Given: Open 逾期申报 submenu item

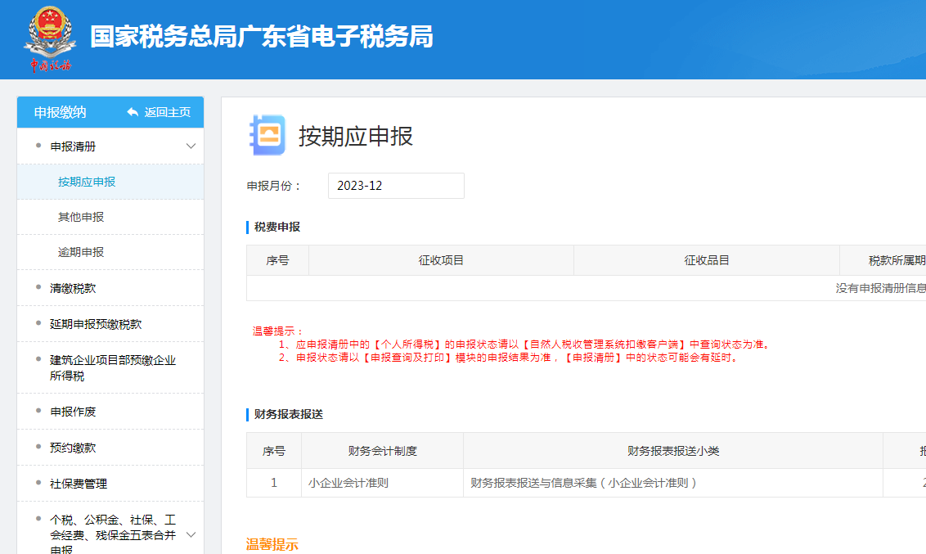Looking at the screenshot, I should point(81,252).
